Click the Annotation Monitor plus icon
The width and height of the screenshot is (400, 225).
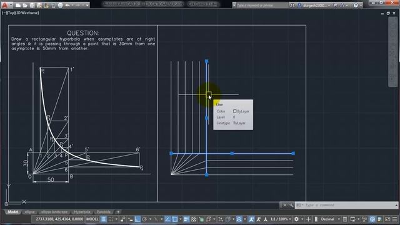[x=308, y=219]
